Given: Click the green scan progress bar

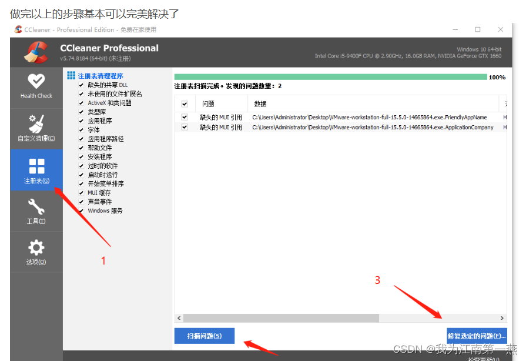Looking at the screenshot, I should click(330, 77).
